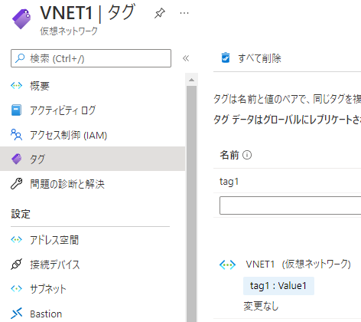This screenshot has height=322, width=361.
Task: Click the activity log book icon
Action: click(17, 110)
